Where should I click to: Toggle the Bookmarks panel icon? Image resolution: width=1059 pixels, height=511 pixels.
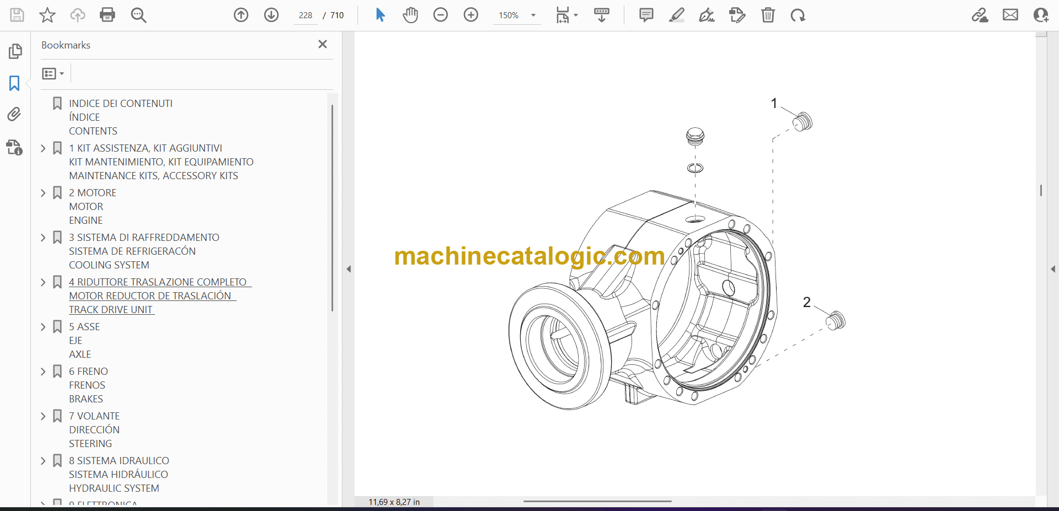click(14, 83)
